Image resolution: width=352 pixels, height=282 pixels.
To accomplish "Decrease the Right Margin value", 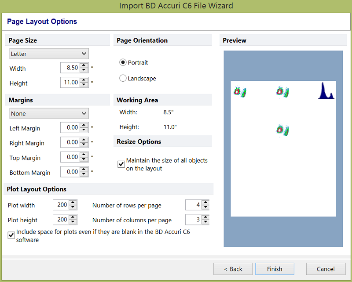I will (84, 145).
